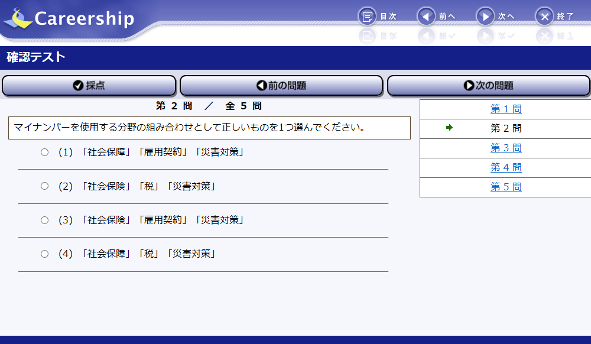The height and width of the screenshot is (344, 591).
Task: Click answer text 「社会保障」「税」「災害対策」
Action: (148, 254)
